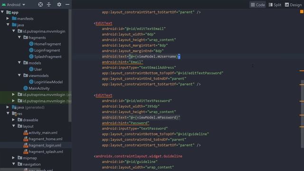Viewport: 304px width, 171px height.
Task: Click the app module icon
Action: (x=9, y=12)
